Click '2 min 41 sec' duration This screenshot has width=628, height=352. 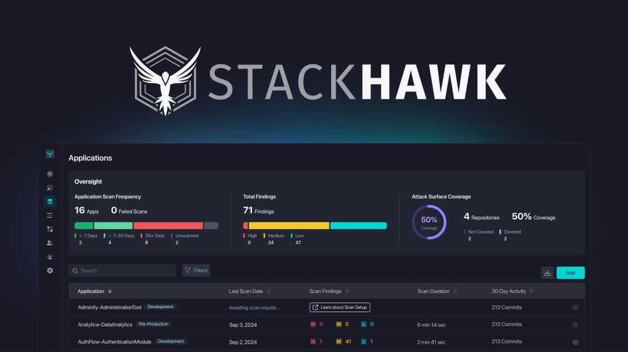pyautogui.click(x=431, y=342)
